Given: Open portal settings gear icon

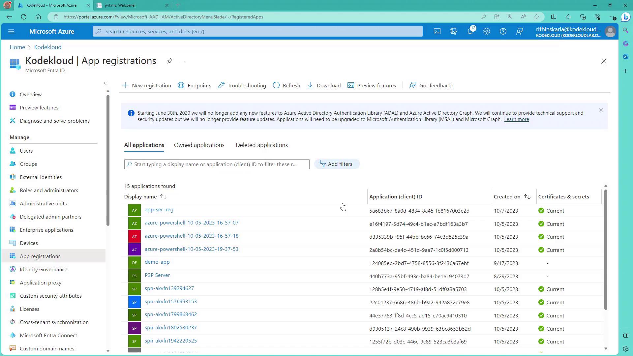Looking at the screenshot, I should 487,31.
